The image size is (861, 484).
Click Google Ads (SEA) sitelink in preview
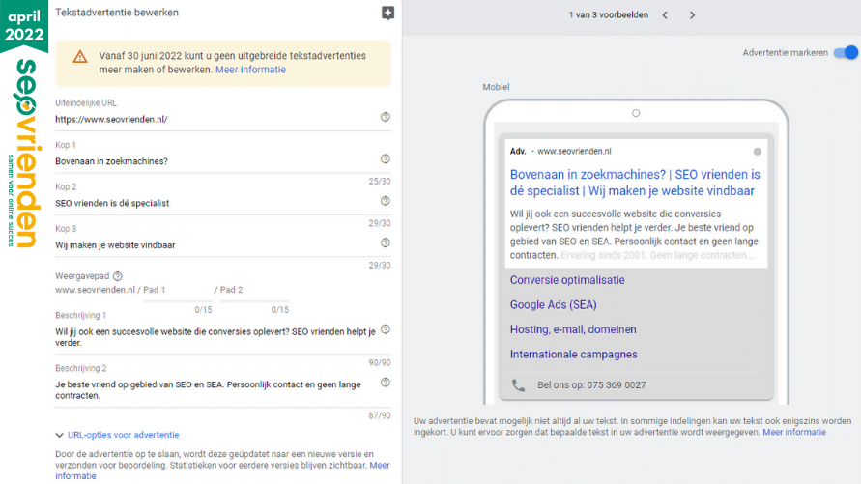(x=553, y=304)
